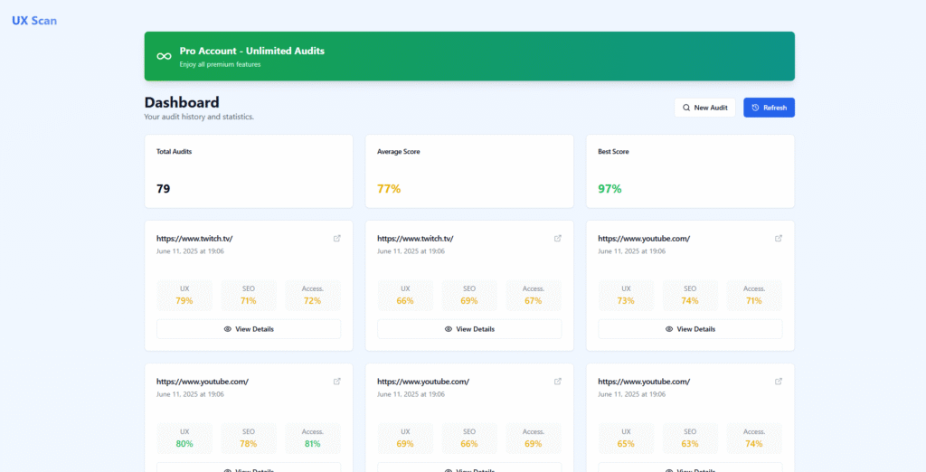926x472 pixels.
Task: Start a New Audit
Action: pyautogui.click(x=704, y=108)
